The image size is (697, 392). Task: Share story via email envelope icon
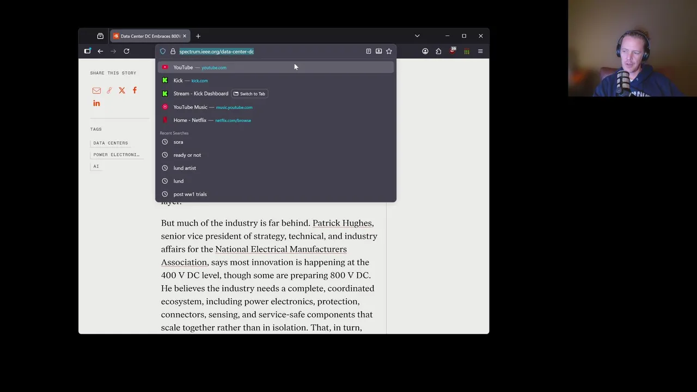pos(96,90)
